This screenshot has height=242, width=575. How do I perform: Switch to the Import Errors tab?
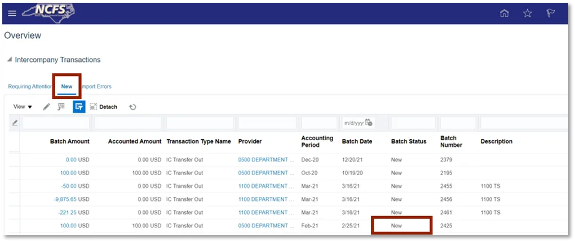[x=97, y=87]
